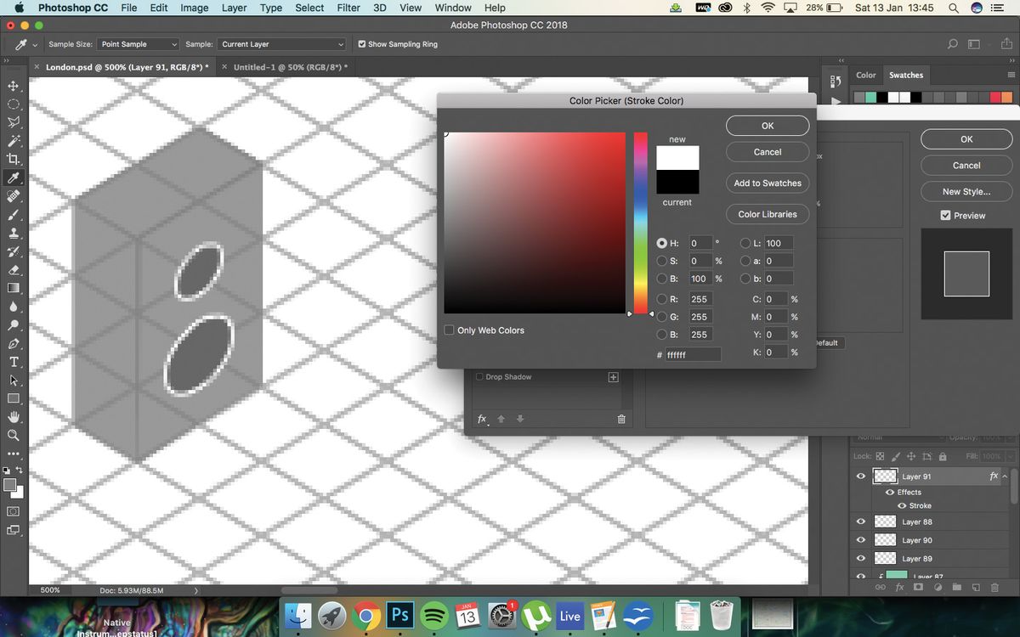Select the Type tool
This screenshot has width=1020, height=637.
(x=13, y=362)
